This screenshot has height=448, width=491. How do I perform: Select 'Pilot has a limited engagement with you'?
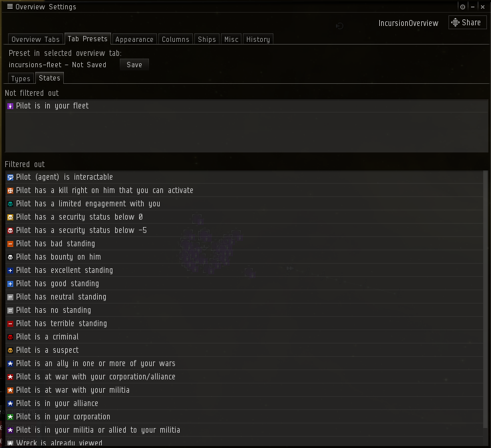coord(244,204)
